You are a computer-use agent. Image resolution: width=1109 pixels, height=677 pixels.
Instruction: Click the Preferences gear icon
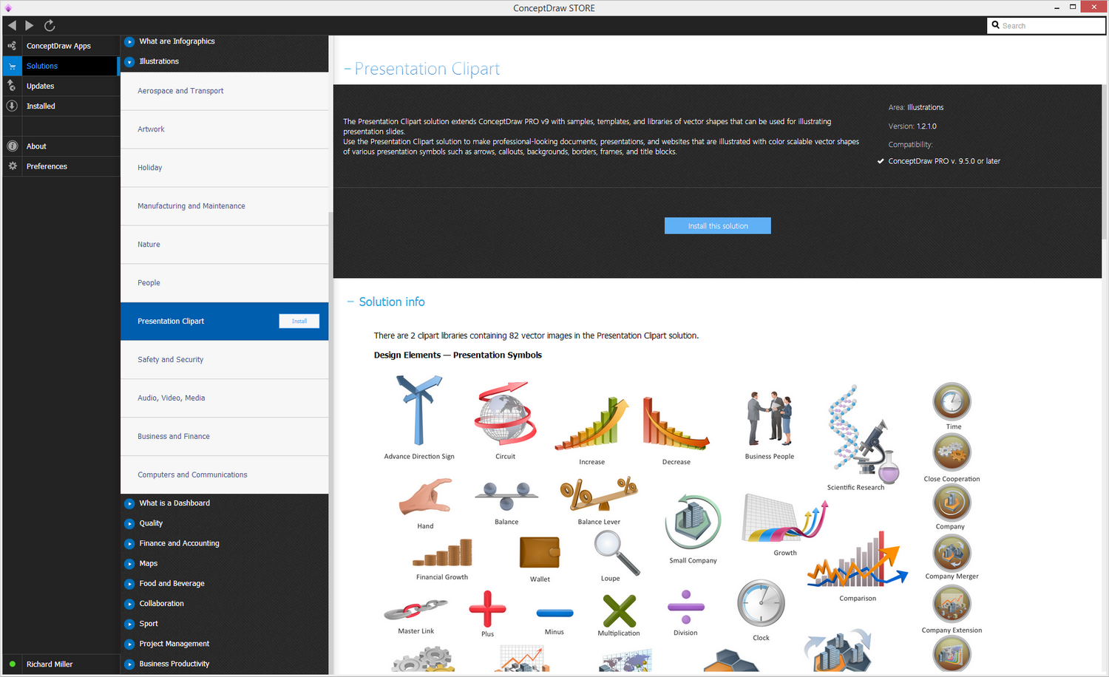(12, 166)
